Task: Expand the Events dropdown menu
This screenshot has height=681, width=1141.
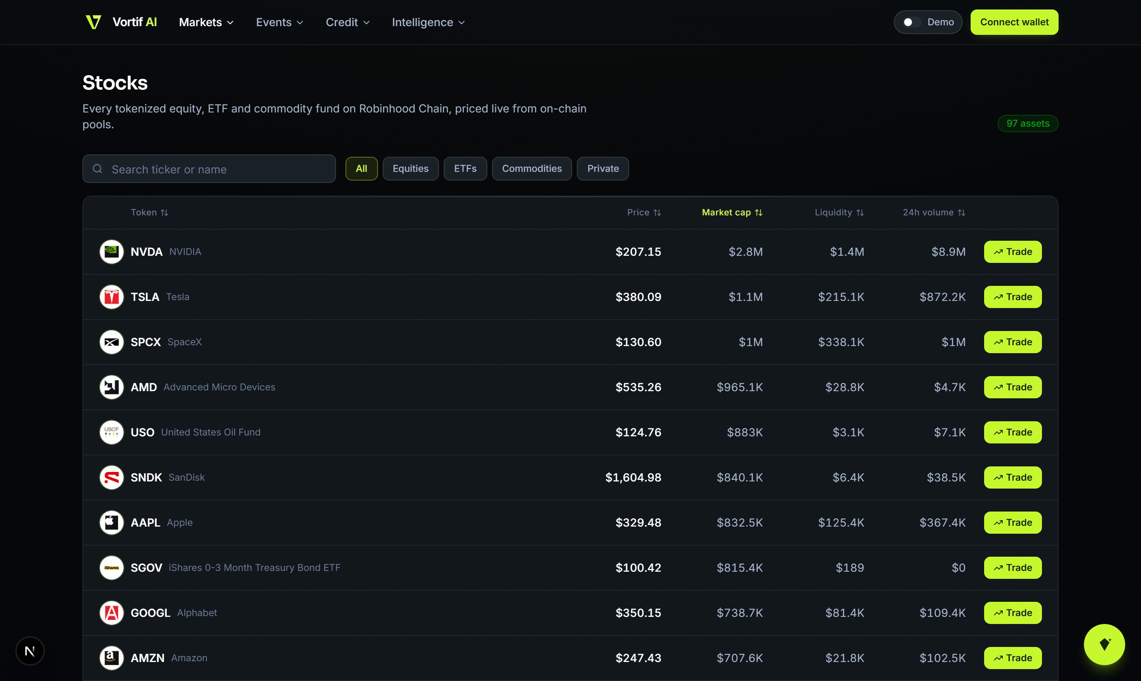Action: coord(279,22)
